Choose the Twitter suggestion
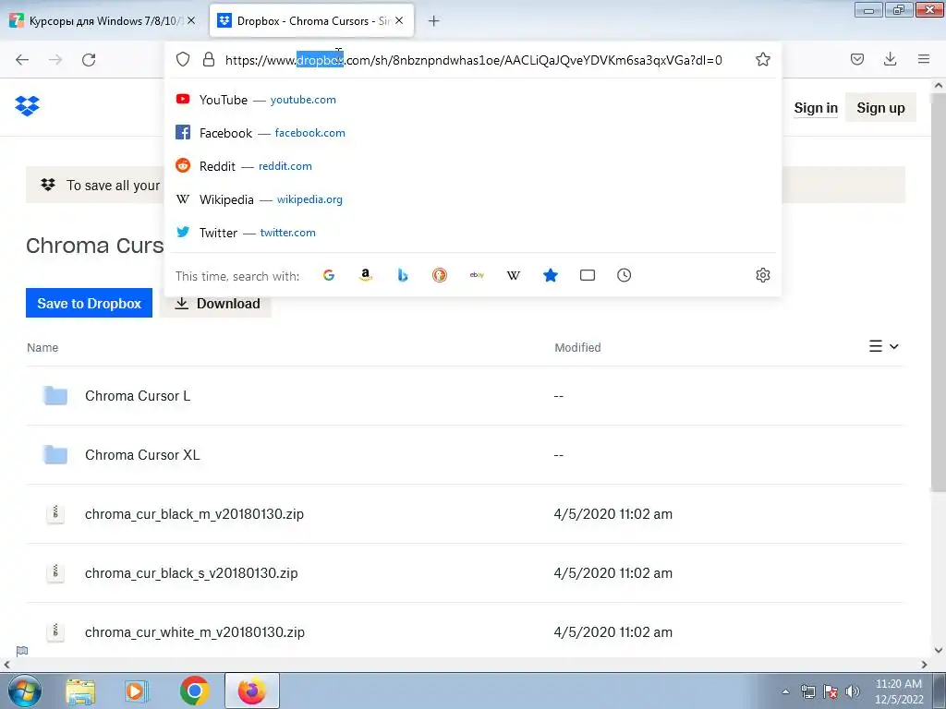This screenshot has height=709, width=946. pyautogui.click(x=473, y=232)
